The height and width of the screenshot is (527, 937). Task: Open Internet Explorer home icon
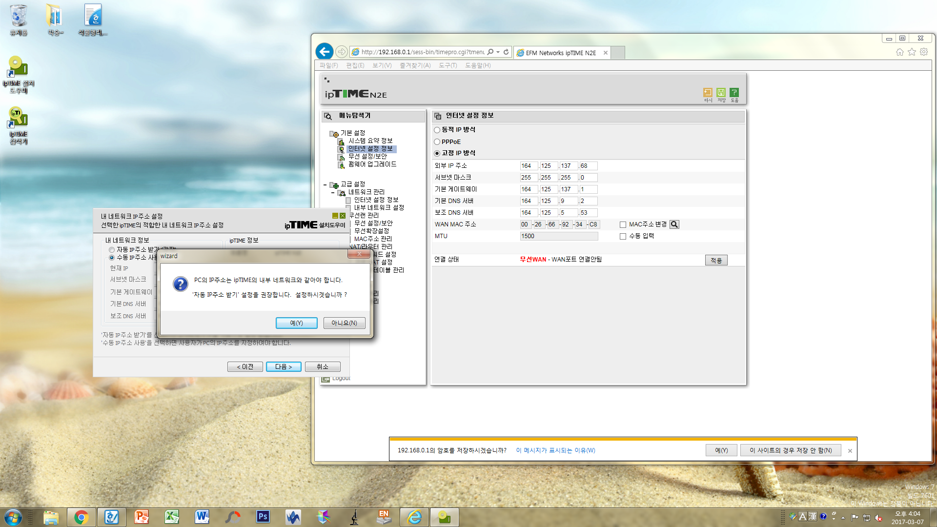[899, 52]
